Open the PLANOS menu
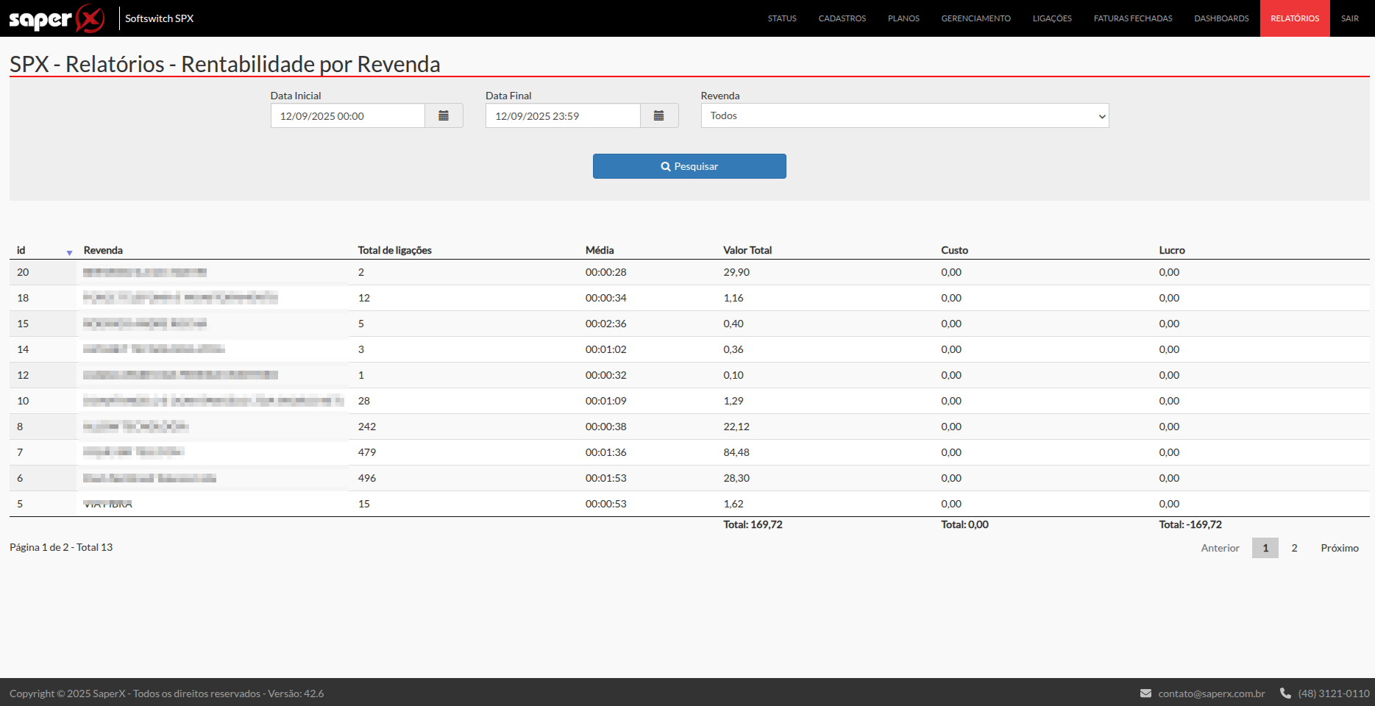 click(903, 18)
